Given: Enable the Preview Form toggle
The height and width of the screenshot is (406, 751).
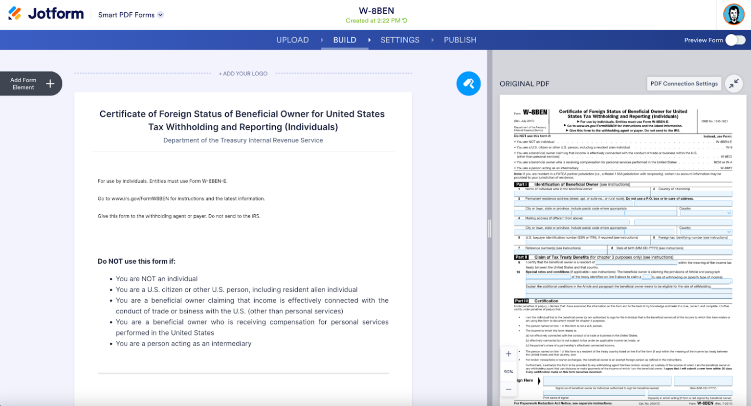Looking at the screenshot, I should [735, 40].
